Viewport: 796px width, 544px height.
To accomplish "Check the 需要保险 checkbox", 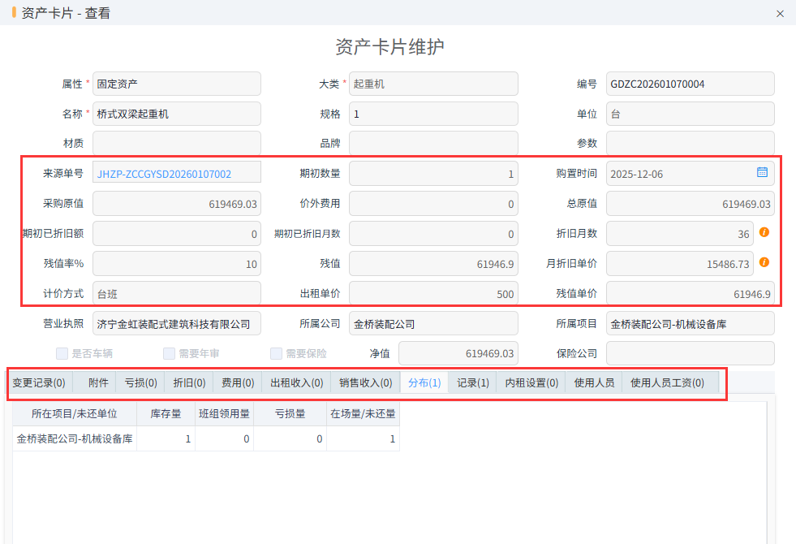I will [276, 352].
